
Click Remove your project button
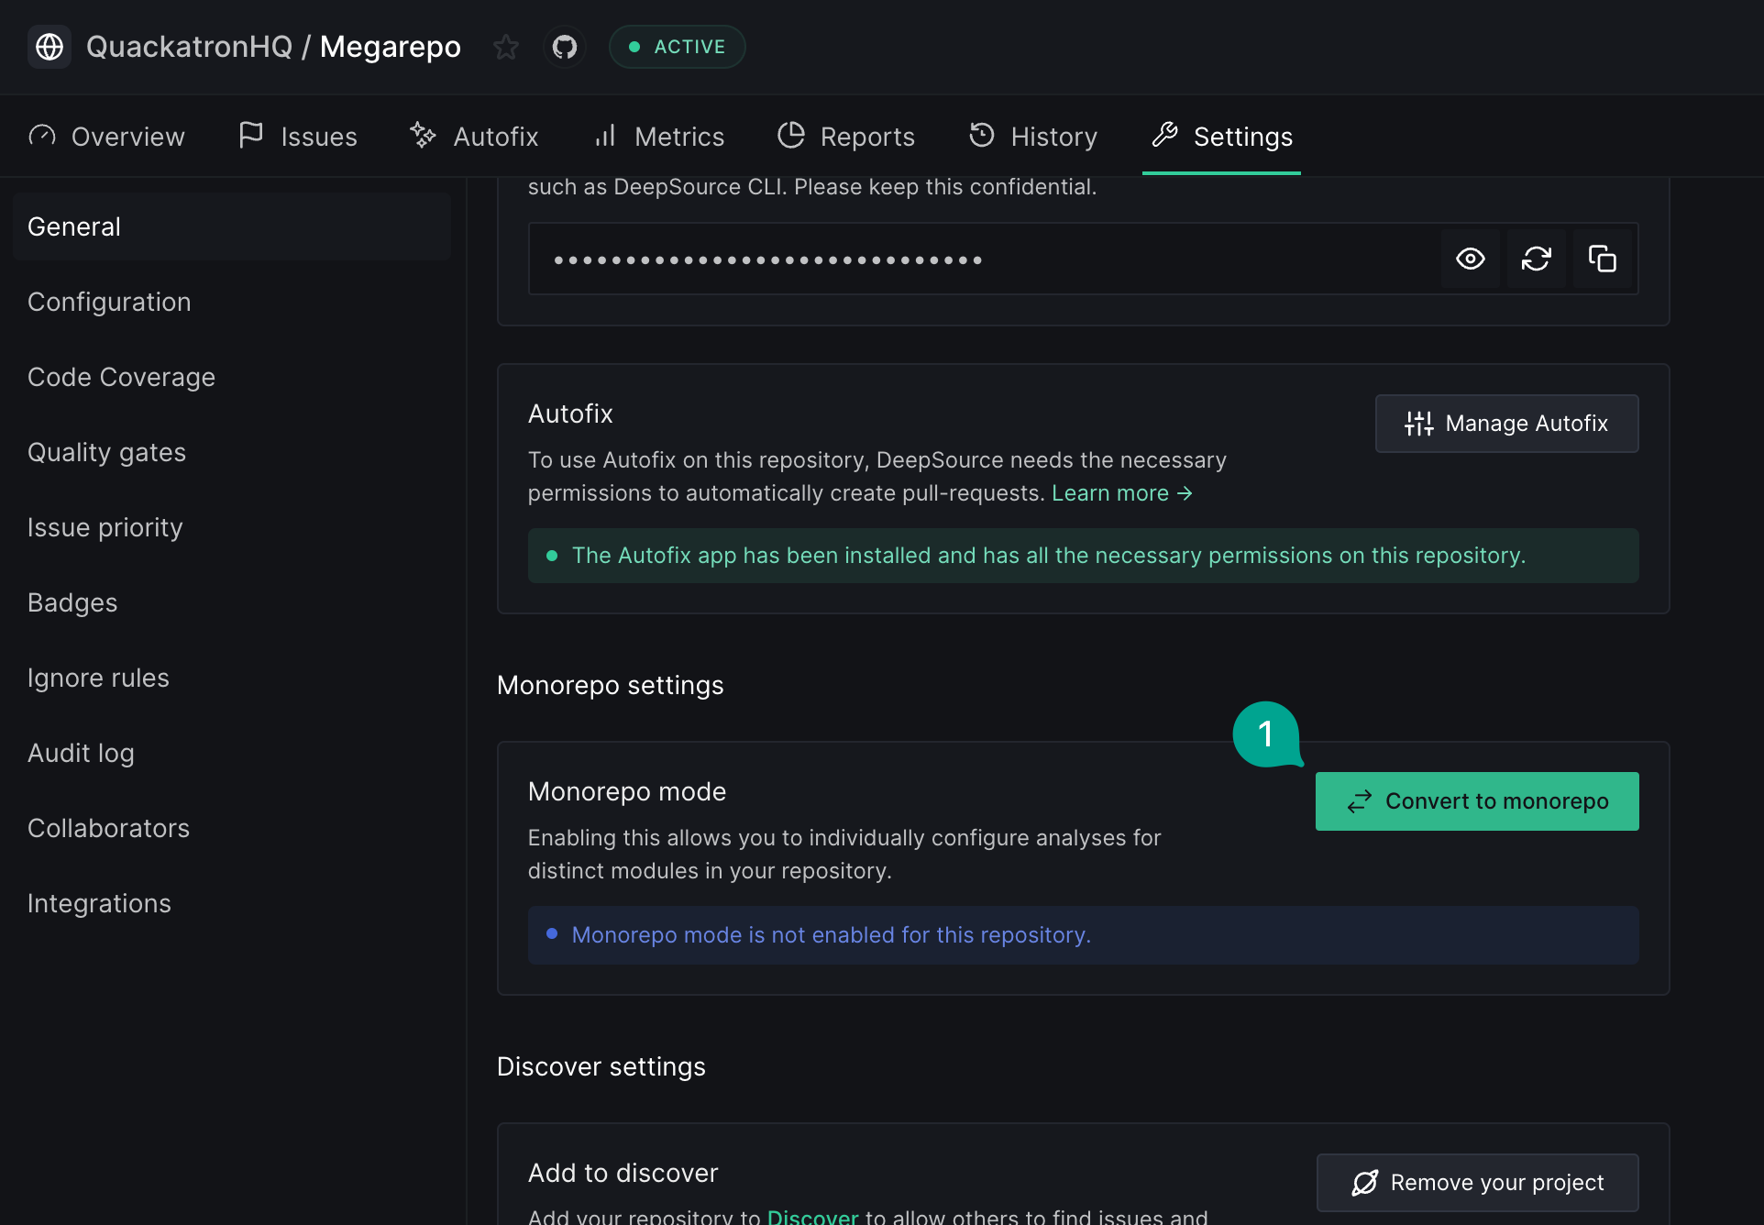(x=1477, y=1183)
